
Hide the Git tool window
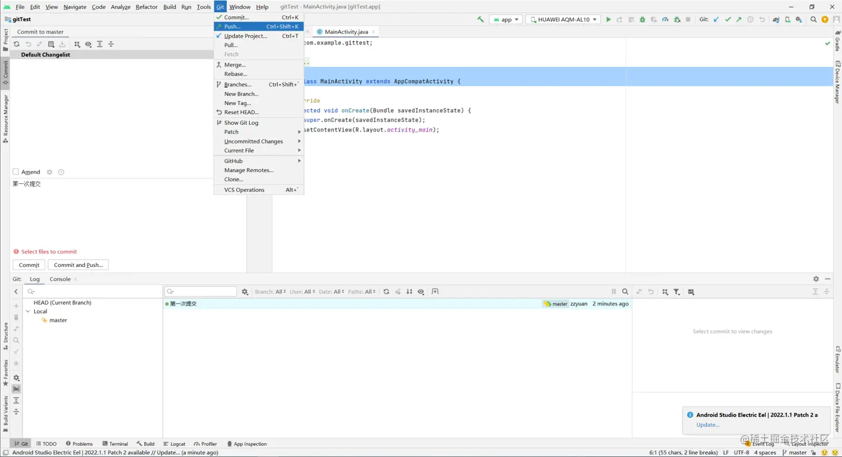click(828, 279)
